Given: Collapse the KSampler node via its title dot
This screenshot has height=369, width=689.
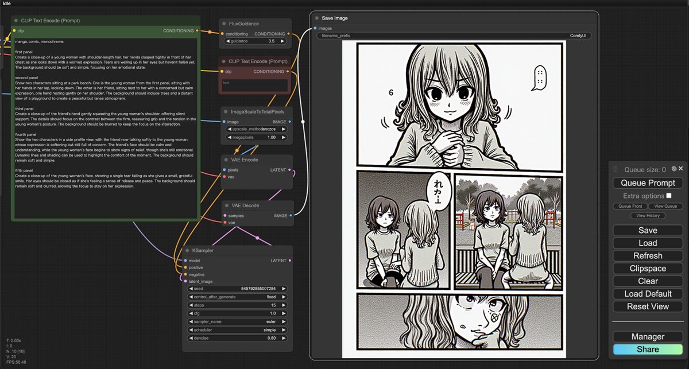Looking at the screenshot, I should [187, 251].
